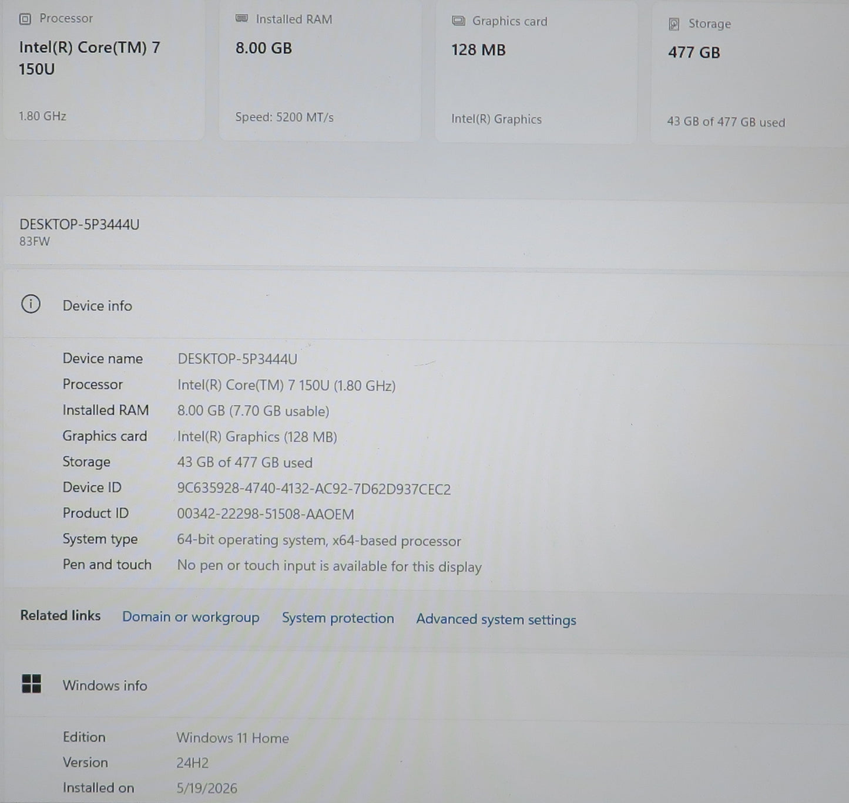Click the Related links label

tap(61, 615)
